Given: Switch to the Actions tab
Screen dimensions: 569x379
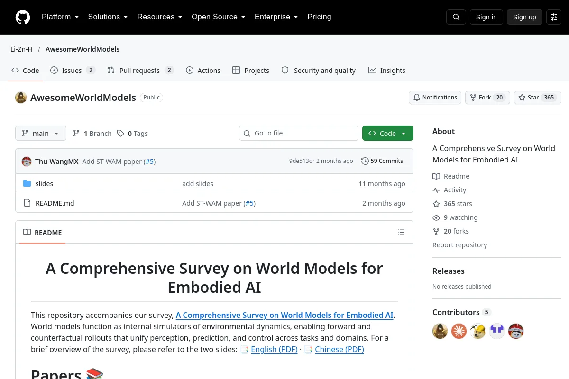Looking at the screenshot, I should click(x=203, y=71).
